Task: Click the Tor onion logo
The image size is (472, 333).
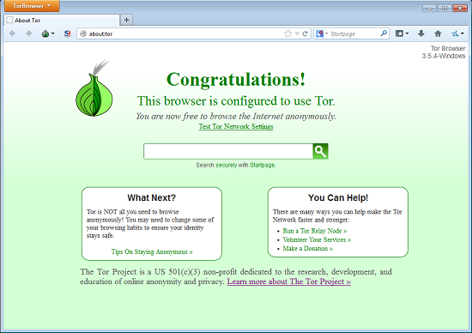Action: (94, 88)
